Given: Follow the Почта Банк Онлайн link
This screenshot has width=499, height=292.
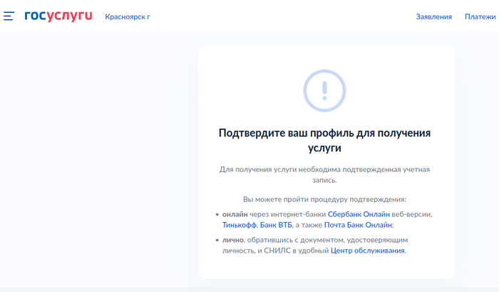Looking at the screenshot, I should [358, 225].
